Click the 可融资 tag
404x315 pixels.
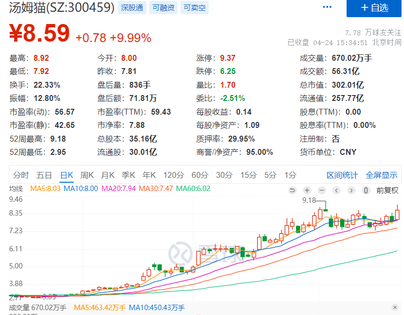pos(163,8)
